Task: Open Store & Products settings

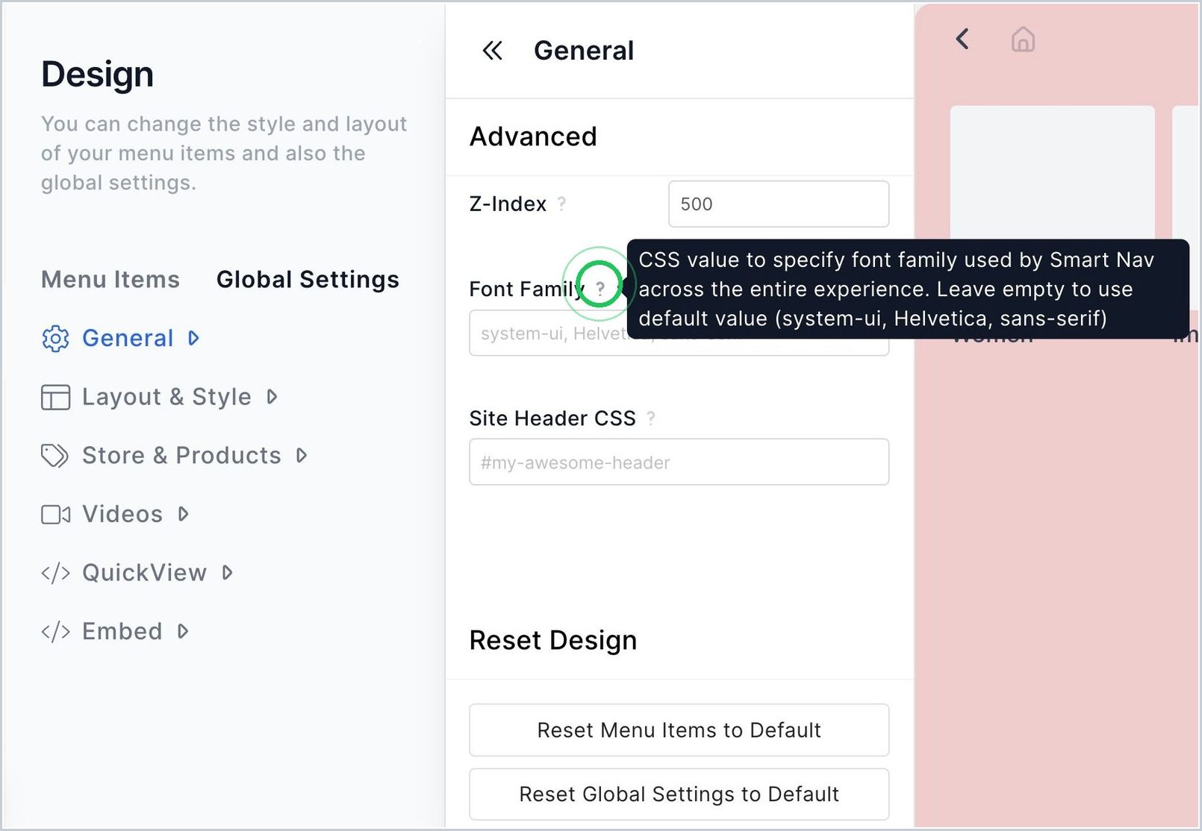Action: point(181,456)
